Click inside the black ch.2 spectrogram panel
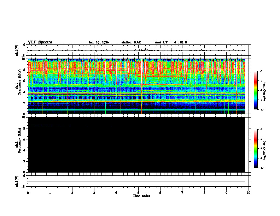The width and height of the screenshot is (280, 216). 136,145
